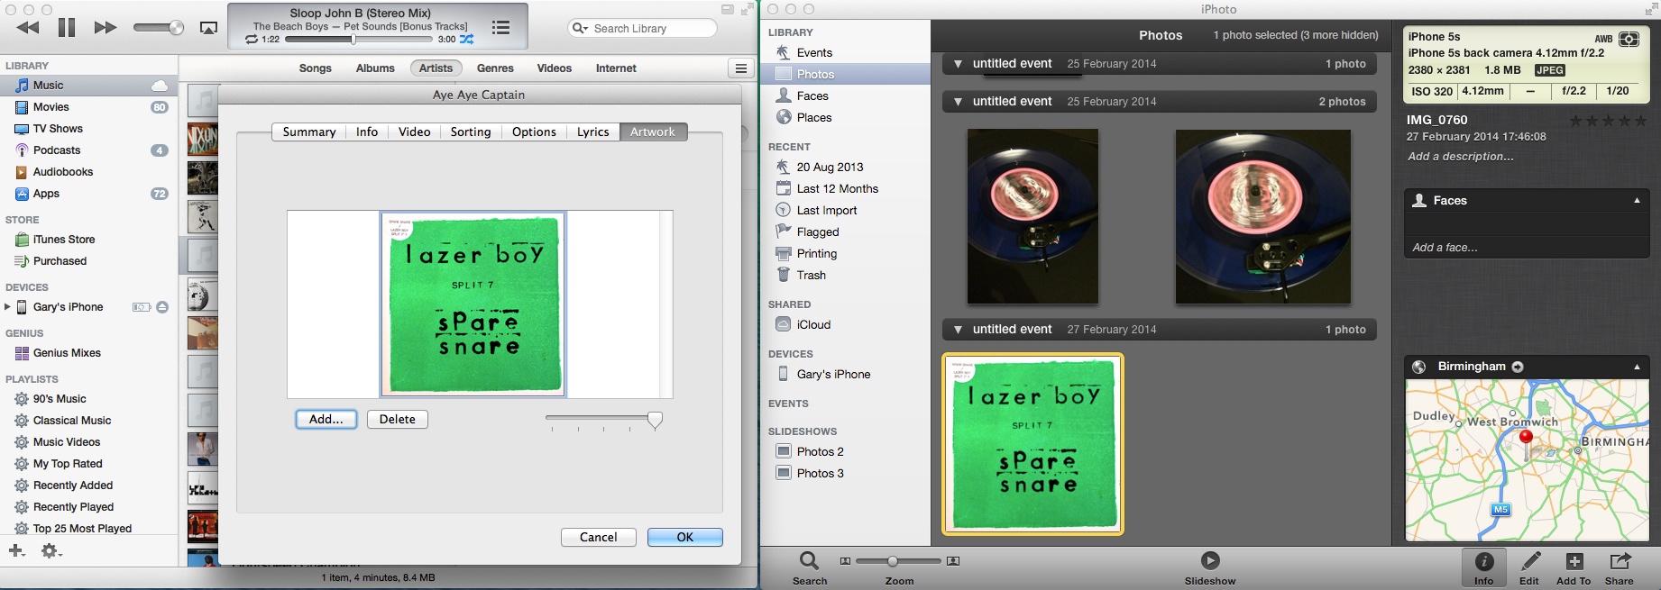Click the Add a description field
The width and height of the screenshot is (1661, 590).
coord(1461,157)
